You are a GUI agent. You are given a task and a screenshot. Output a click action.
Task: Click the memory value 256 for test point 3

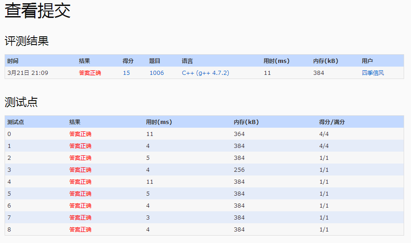[239, 170]
